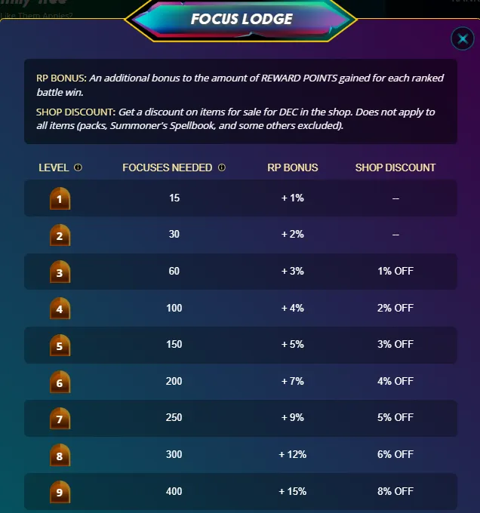Image resolution: width=480 pixels, height=513 pixels.
Task: Click the 400 focuses needed value
Action: coord(174,491)
